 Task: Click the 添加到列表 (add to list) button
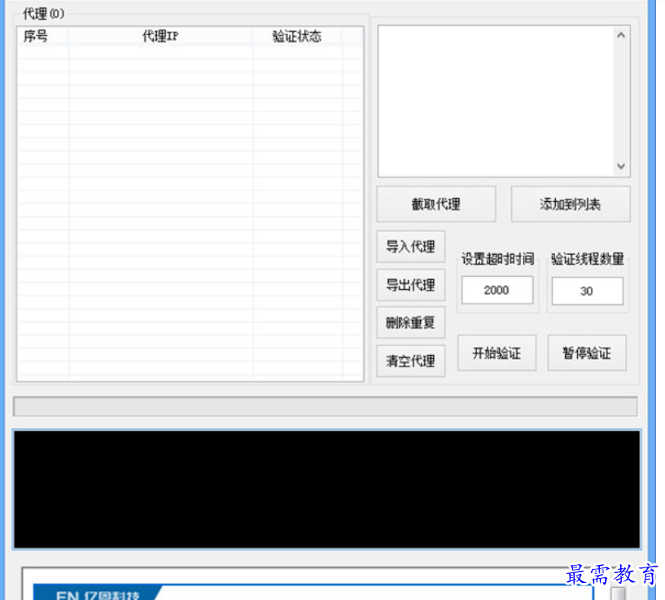tap(570, 204)
